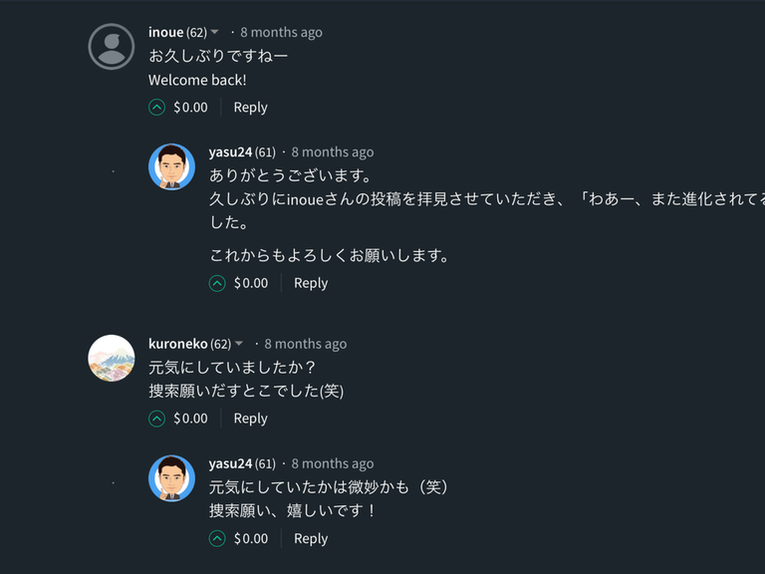
Task: Expand dropdown arrow next to inoue
Action: 215,33
